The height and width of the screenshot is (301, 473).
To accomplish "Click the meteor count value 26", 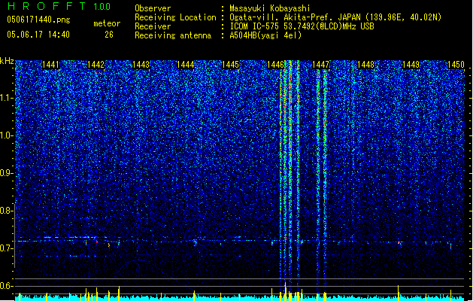I will (x=109, y=35).
